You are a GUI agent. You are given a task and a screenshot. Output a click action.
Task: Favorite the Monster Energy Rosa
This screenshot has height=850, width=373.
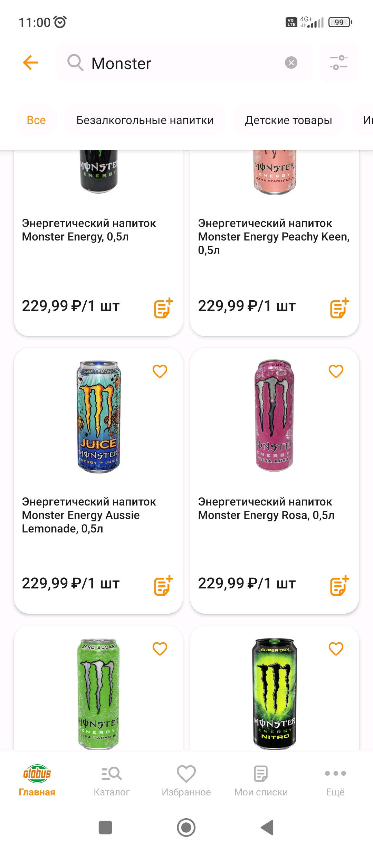(x=336, y=371)
